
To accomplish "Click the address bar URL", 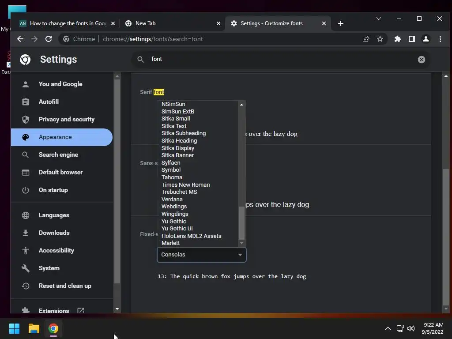I will (153, 39).
